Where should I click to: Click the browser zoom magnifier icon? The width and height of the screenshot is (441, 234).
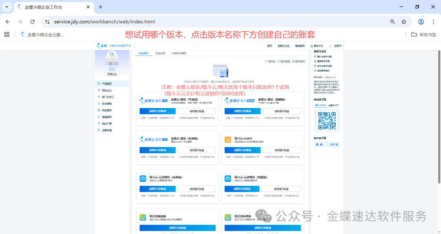point(392,22)
